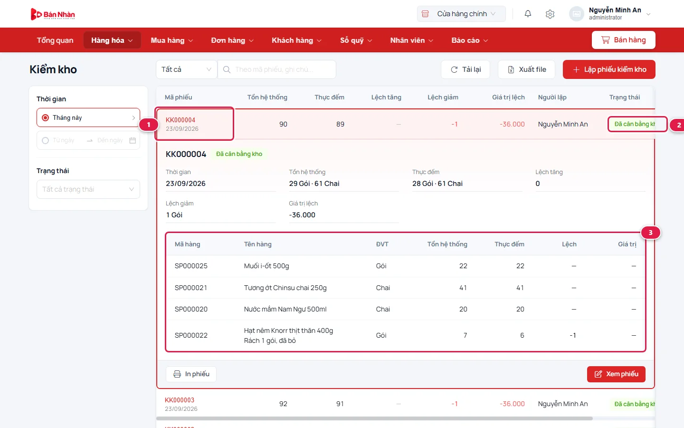
Task: Click Hạt nêm Knorr thịt thăn 400g
Action: tap(288, 331)
